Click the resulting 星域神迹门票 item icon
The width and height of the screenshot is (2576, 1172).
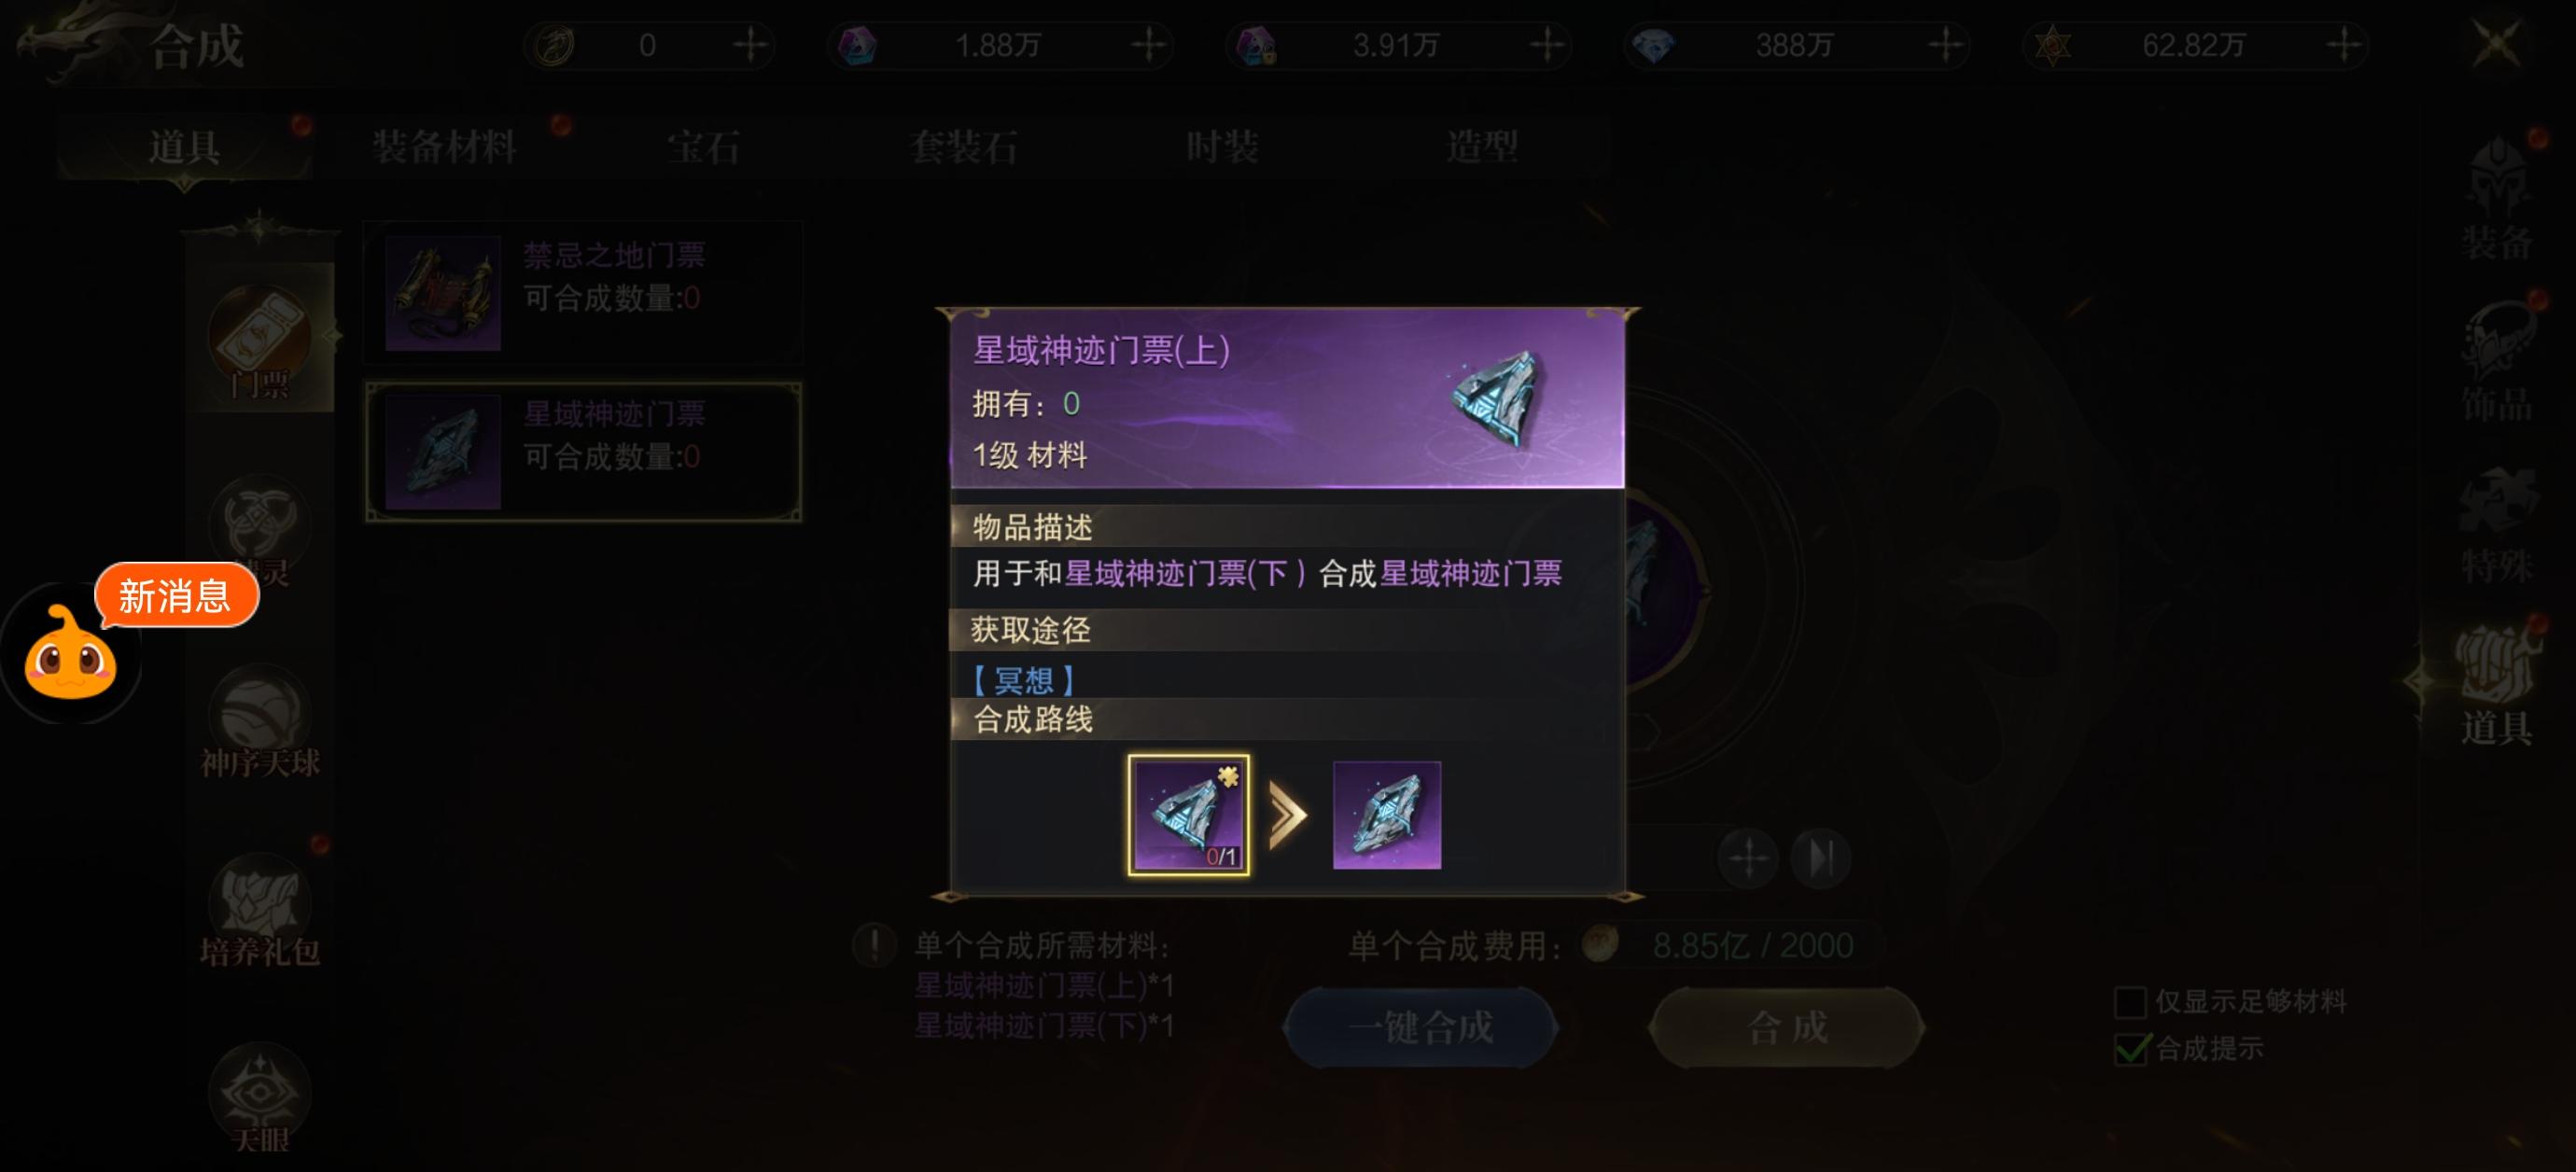pos(1387,815)
